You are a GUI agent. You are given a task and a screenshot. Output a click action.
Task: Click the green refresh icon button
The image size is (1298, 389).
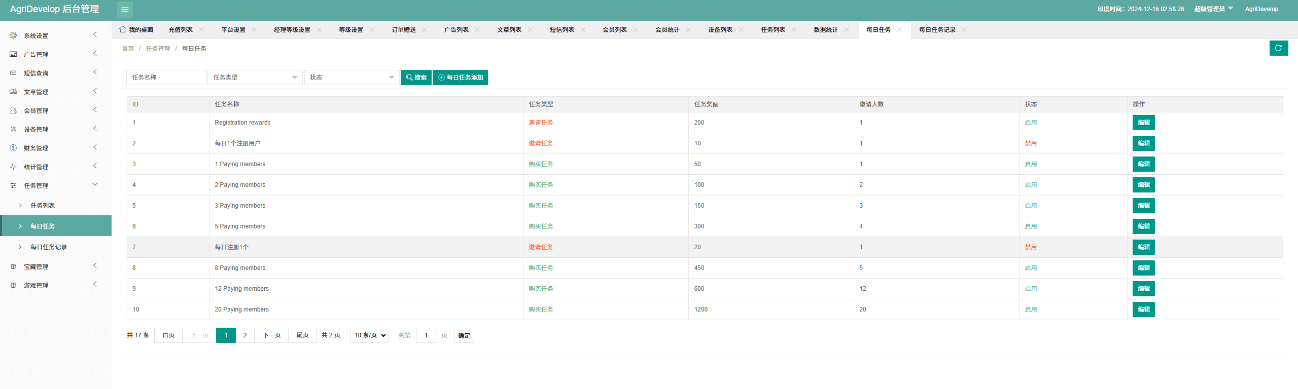1279,48
